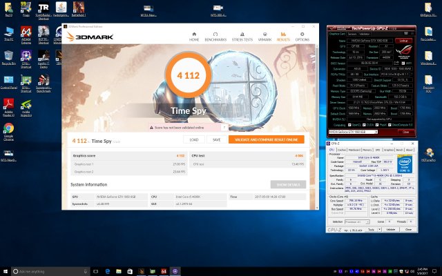Click the Lookup button in GPU-Z
Viewport: 442px width, 276px height.
pyautogui.click(x=403, y=41)
